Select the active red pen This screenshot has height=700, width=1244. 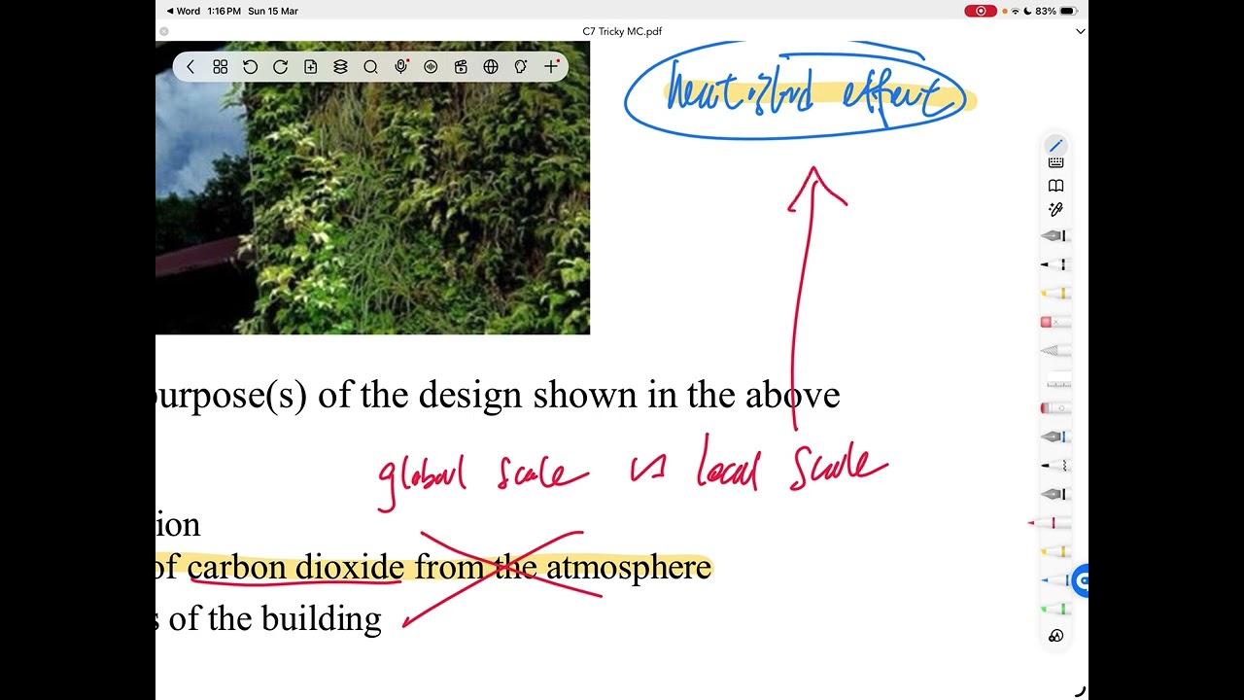(x=1050, y=523)
